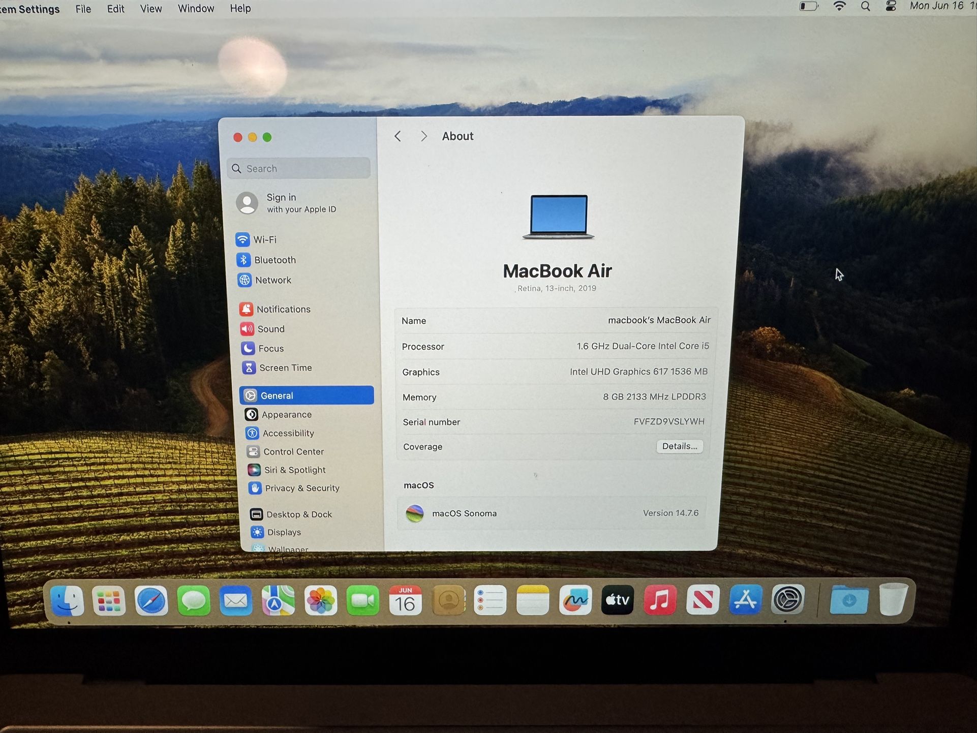Open News from the Dock
This screenshot has width=977, height=733.
tap(703, 600)
